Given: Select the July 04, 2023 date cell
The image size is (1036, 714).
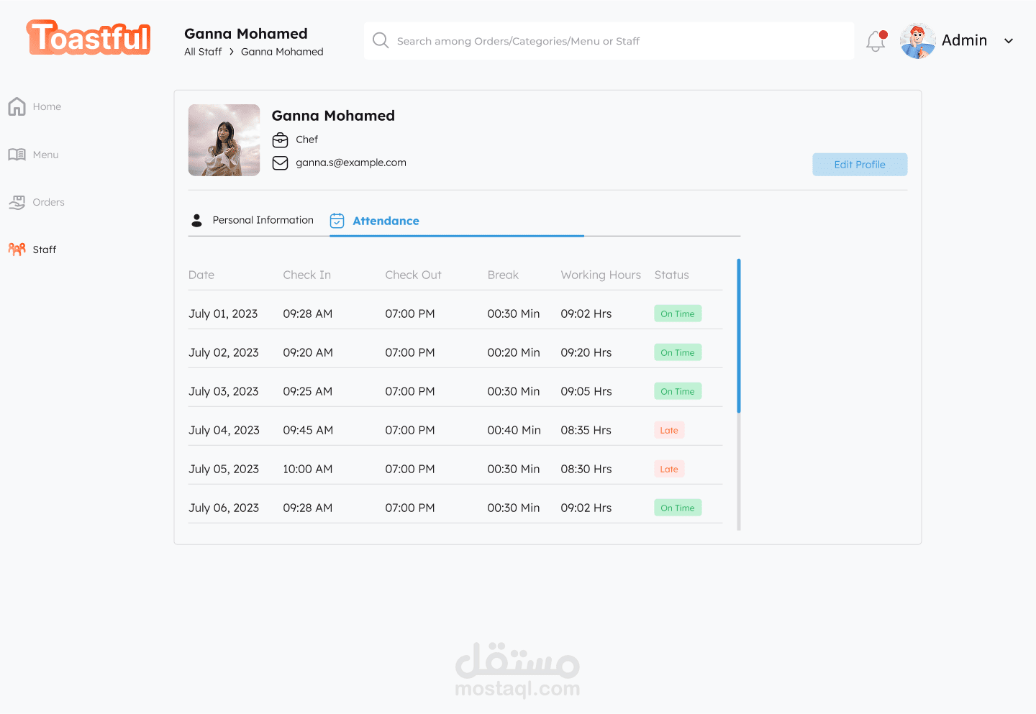Looking at the screenshot, I should coord(224,430).
